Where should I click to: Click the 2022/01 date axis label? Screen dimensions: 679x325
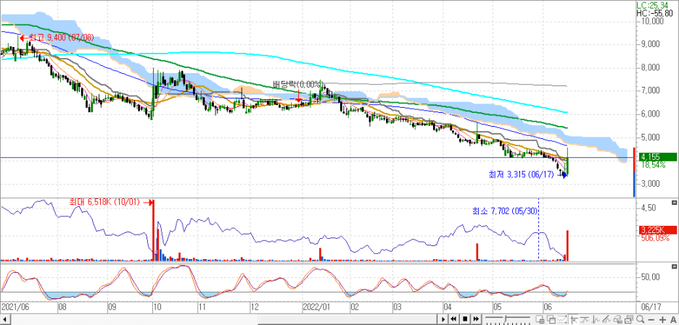coord(316,306)
